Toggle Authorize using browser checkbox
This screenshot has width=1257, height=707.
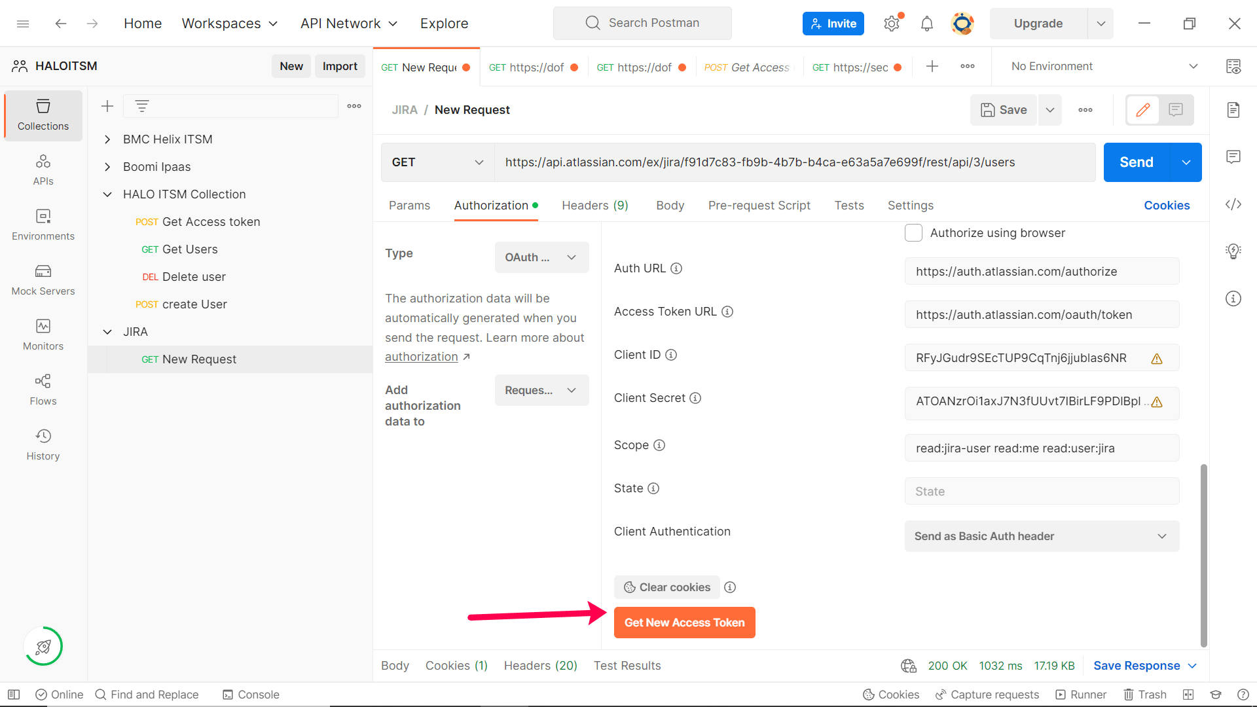click(913, 233)
